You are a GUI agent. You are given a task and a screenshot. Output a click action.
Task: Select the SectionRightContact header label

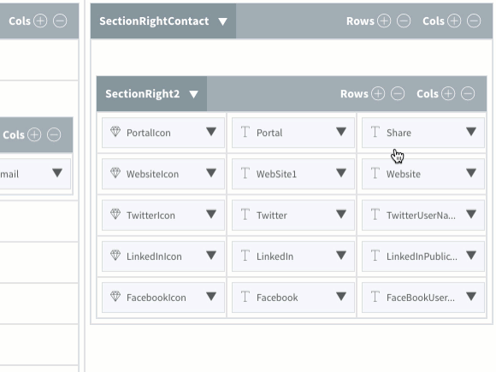[x=154, y=21]
